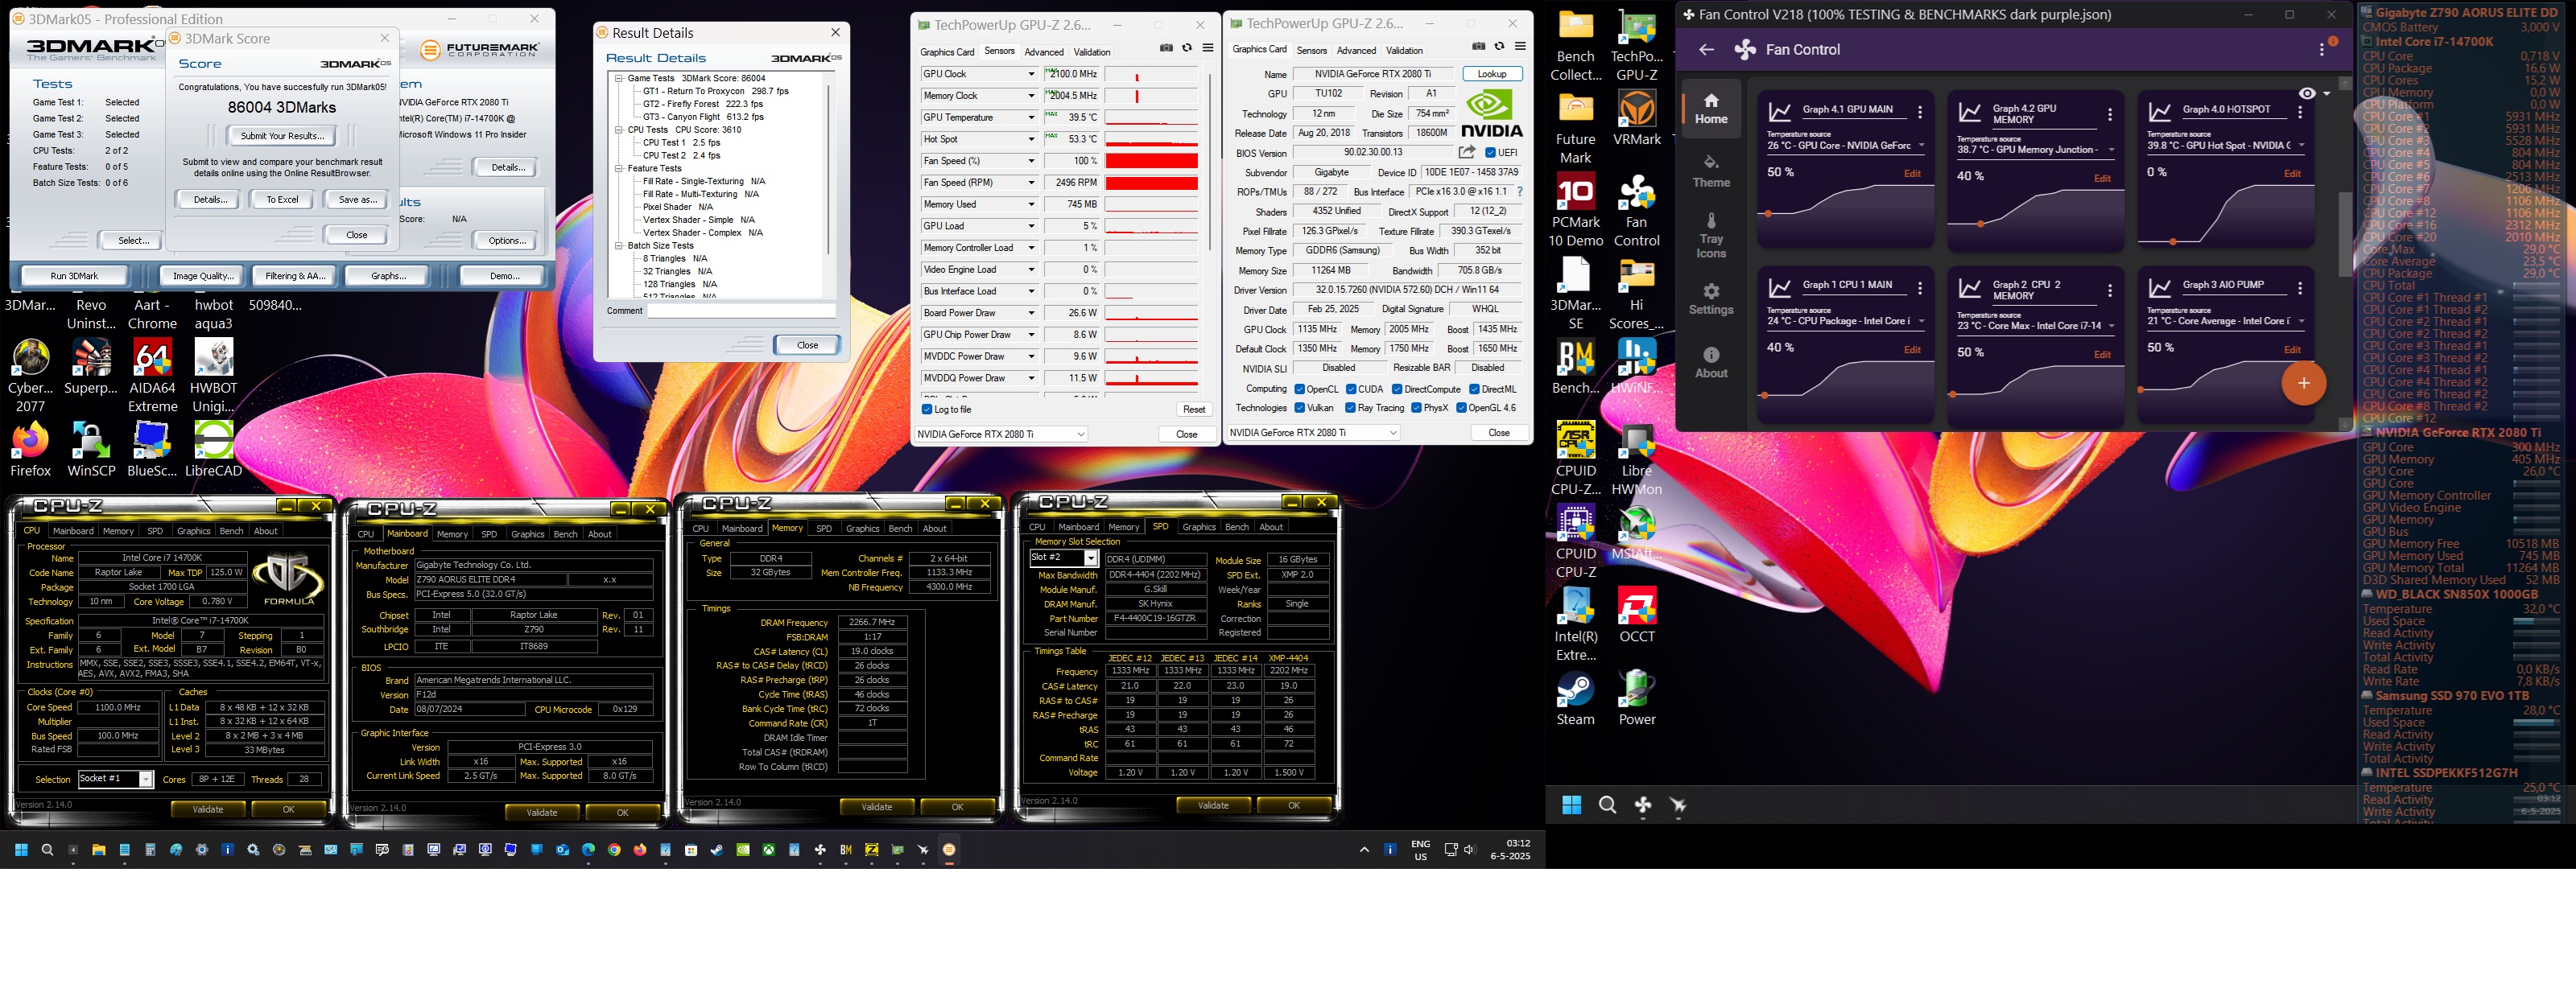The width and height of the screenshot is (2576, 992).
Task: Open the three-dot menu in Fan Control header
Action: (x=2322, y=50)
